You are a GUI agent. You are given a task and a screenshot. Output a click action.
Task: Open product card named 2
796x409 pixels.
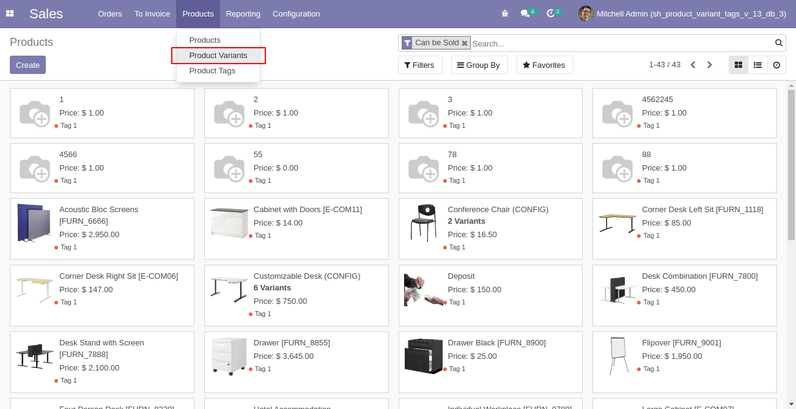click(297, 113)
